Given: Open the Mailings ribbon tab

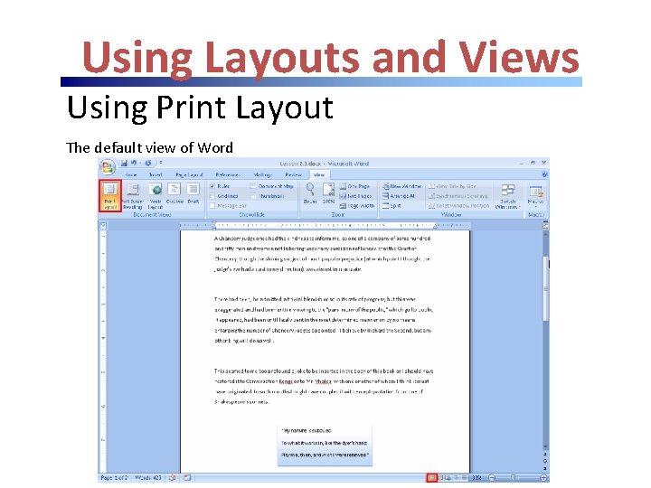Looking at the screenshot, I should 262,175.
